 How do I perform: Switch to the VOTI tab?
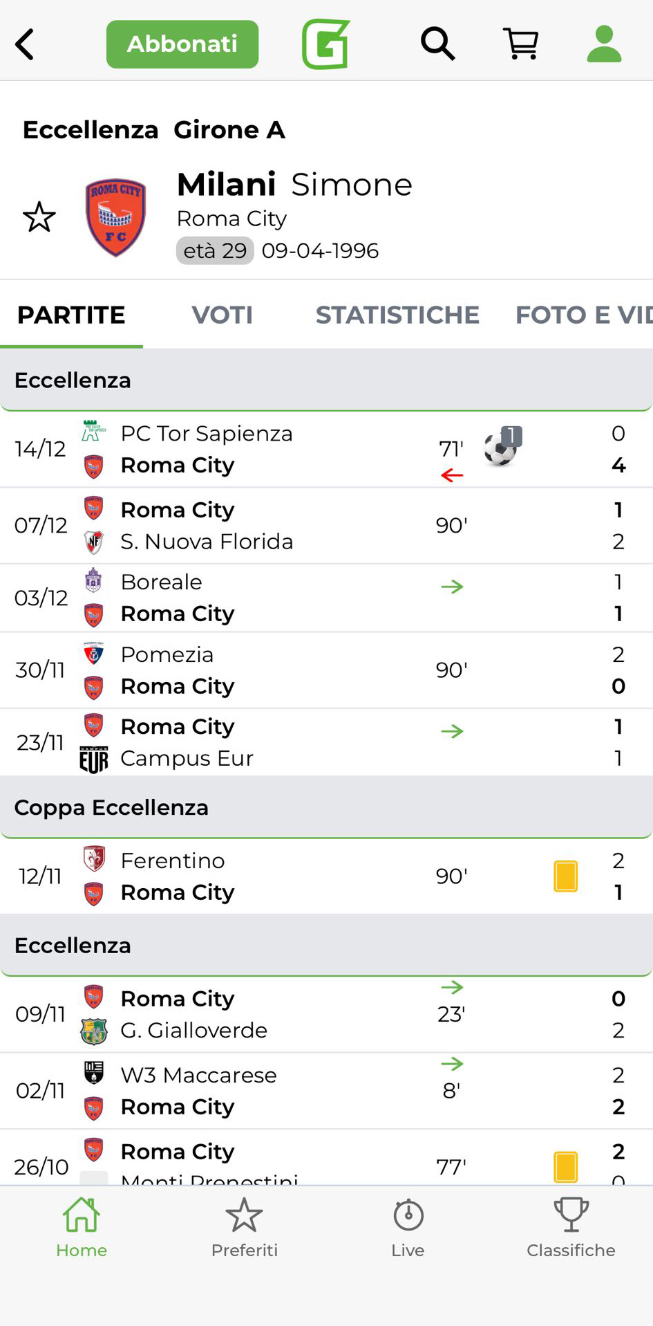coord(222,315)
